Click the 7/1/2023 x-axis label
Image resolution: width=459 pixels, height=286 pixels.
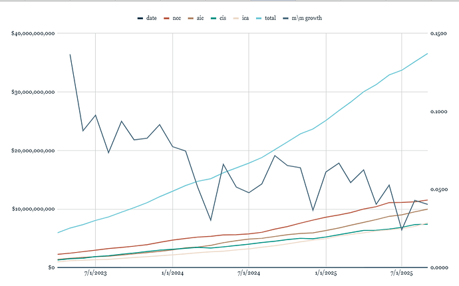click(96, 273)
